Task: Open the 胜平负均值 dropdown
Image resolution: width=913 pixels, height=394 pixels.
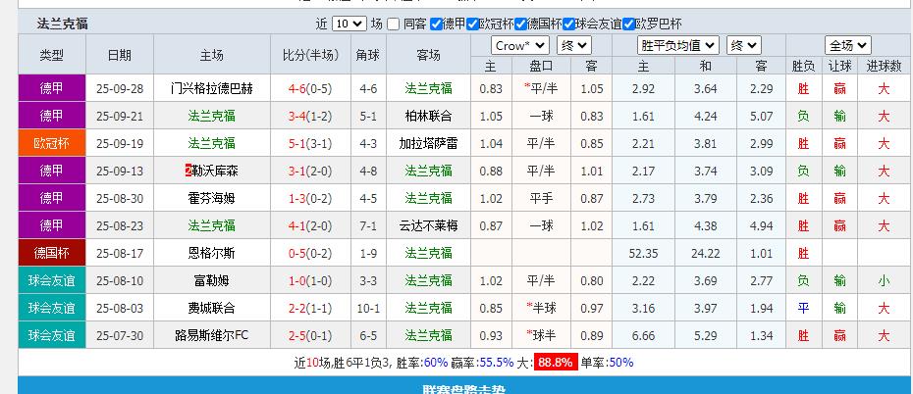Action: click(678, 45)
